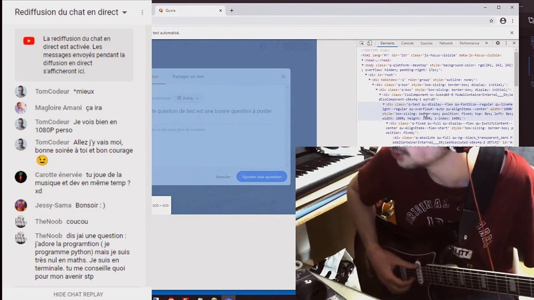Open the chat replay options menu
The height and width of the screenshot is (300, 534).
click(x=142, y=12)
